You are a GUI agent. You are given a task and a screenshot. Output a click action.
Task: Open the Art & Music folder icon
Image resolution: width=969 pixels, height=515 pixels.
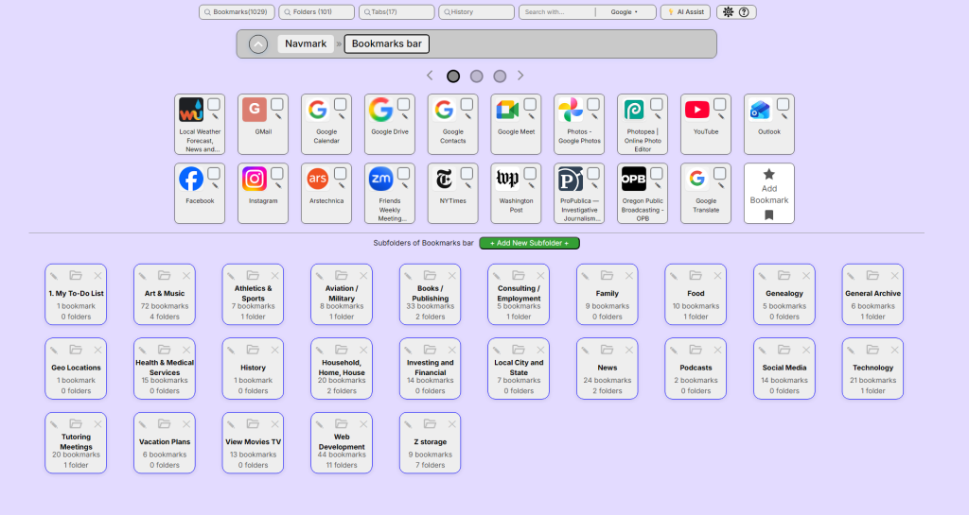click(x=164, y=276)
